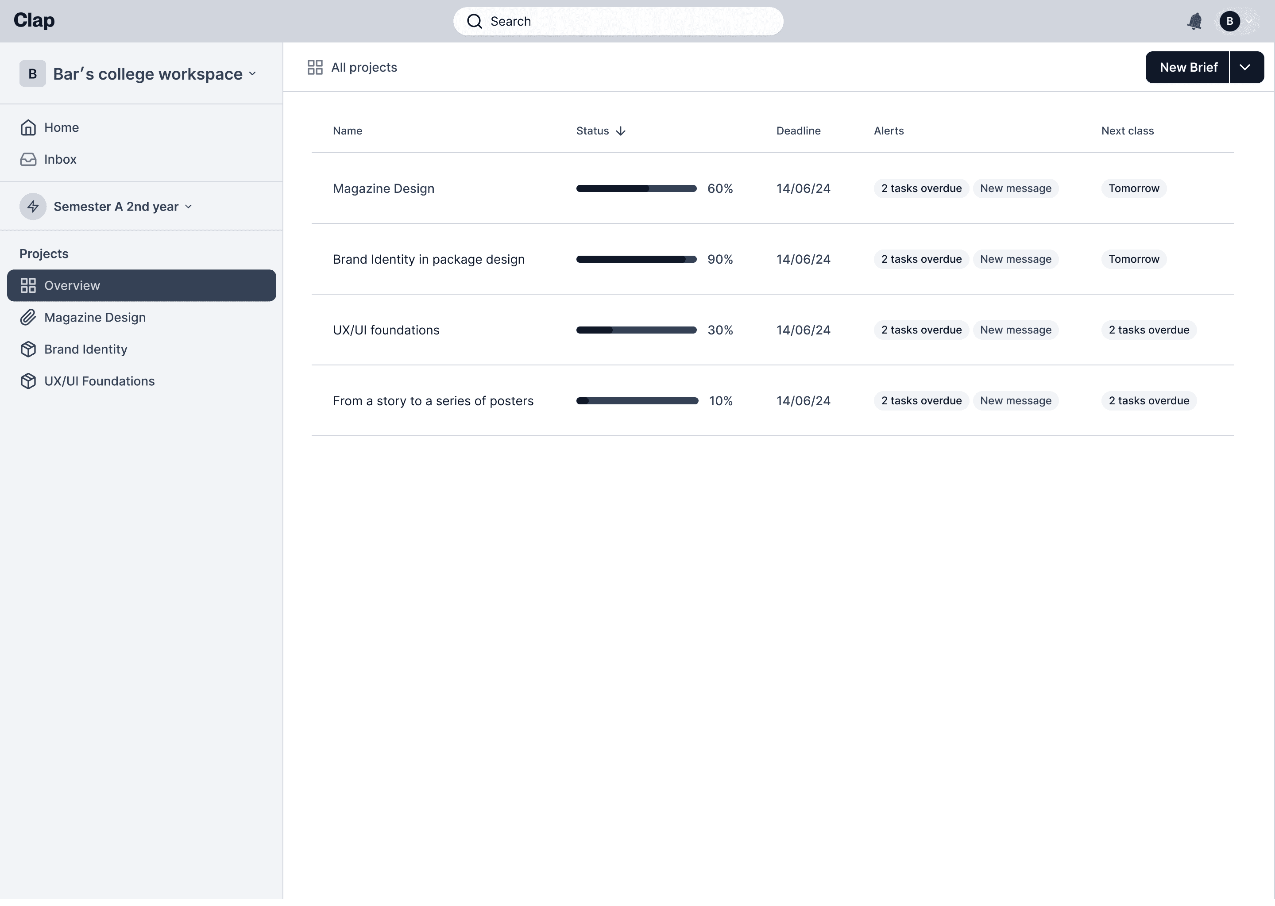Viewport: 1275px width, 906px height.
Task: Click the box icon beside Brand Identity
Action: [28, 349]
